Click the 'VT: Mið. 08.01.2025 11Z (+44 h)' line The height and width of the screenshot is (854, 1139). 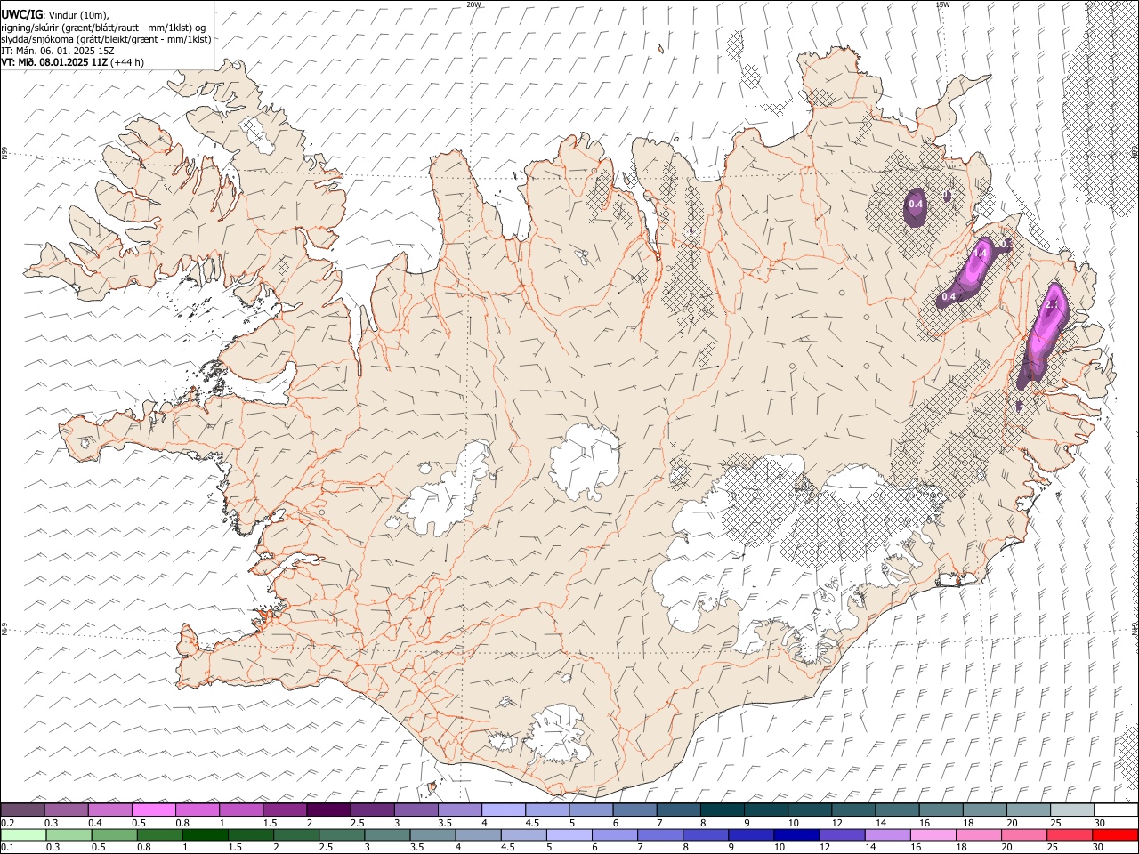point(72,62)
